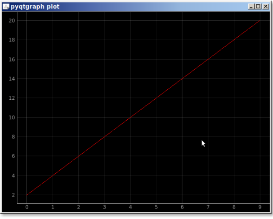This screenshot has width=273, height=219.
Task: Click the red line's start point at x=0
Action: click(x=27, y=195)
